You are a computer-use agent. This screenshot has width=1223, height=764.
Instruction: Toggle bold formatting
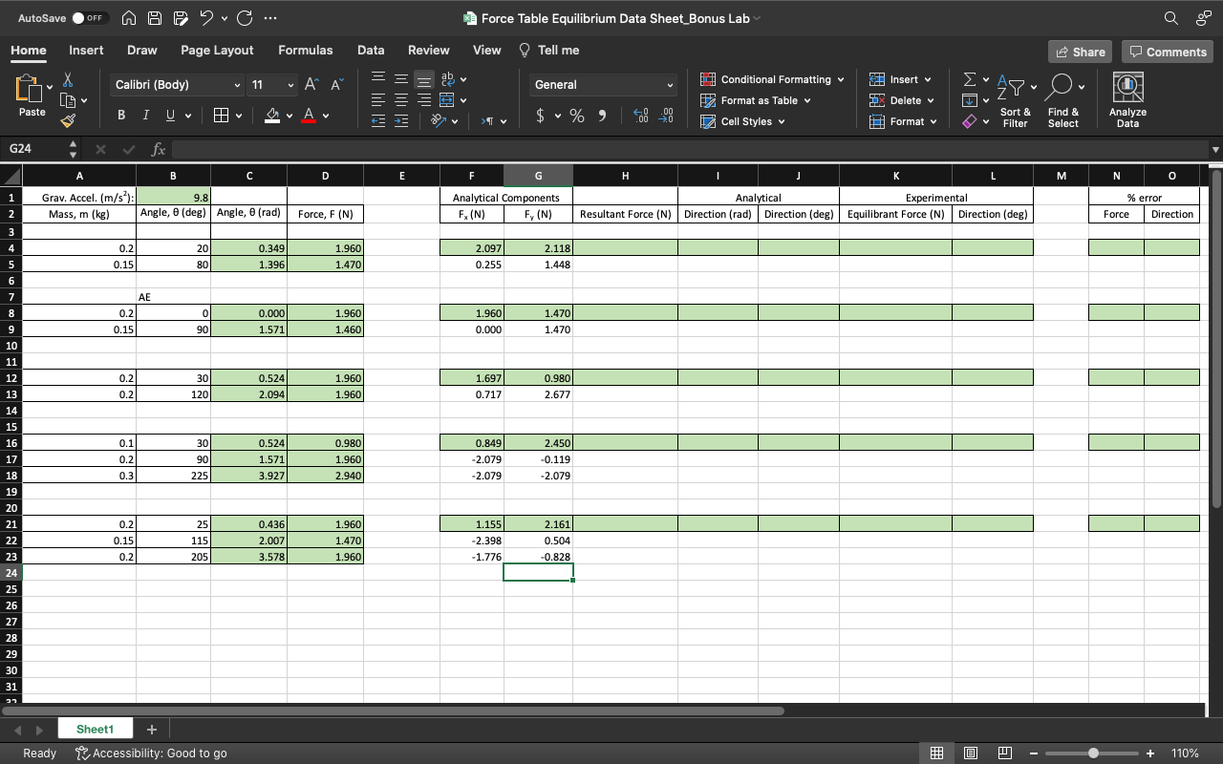(x=120, y=115)
